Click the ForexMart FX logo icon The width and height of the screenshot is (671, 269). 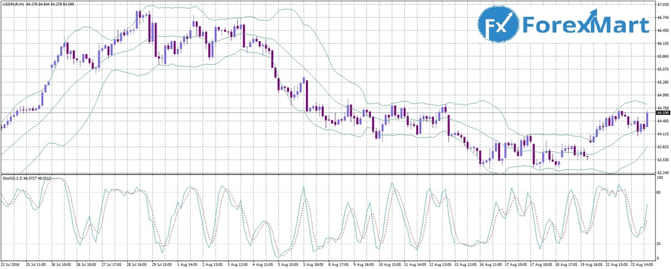pos(496,26)
